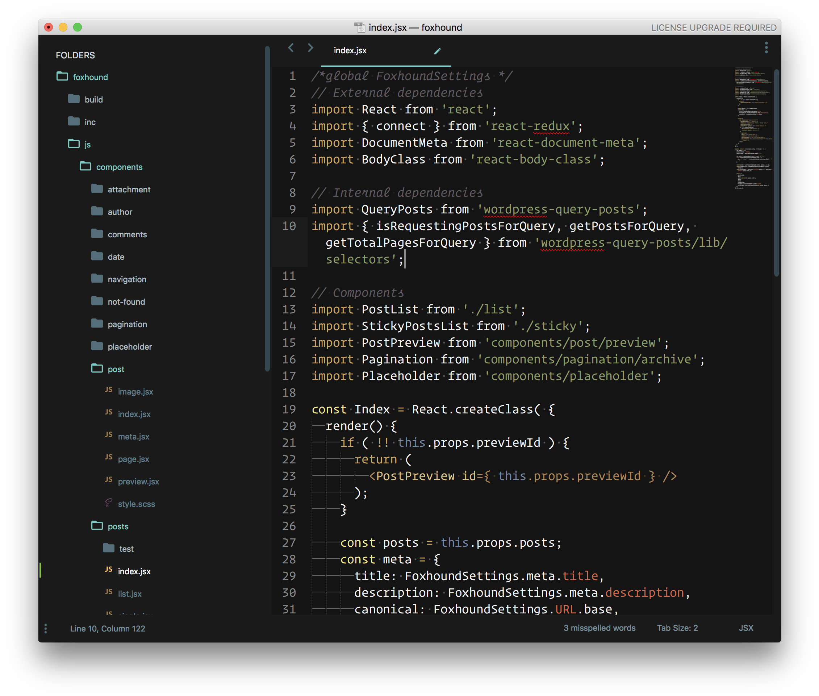Viewport: 819px width, 696px height.
Task: Switch to the index.jsx tab
Action: tap(350, 50)
